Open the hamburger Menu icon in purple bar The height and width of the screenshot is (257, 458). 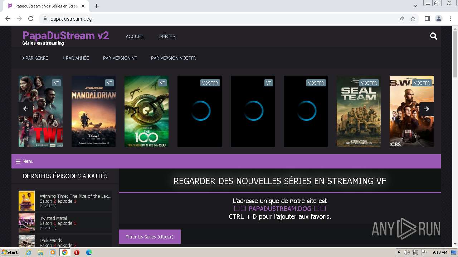(x=18, y=161)
